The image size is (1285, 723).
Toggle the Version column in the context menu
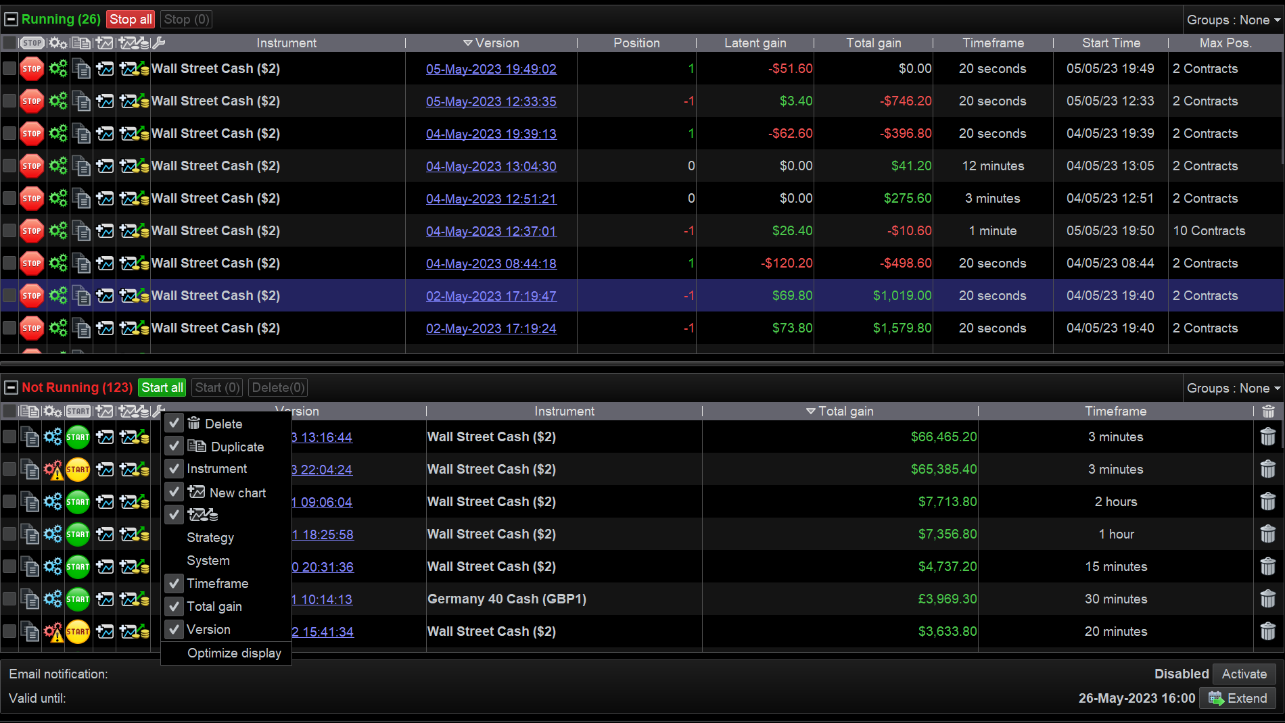click(226, 630)
